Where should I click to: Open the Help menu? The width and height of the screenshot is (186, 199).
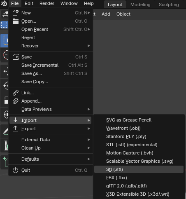89,3
